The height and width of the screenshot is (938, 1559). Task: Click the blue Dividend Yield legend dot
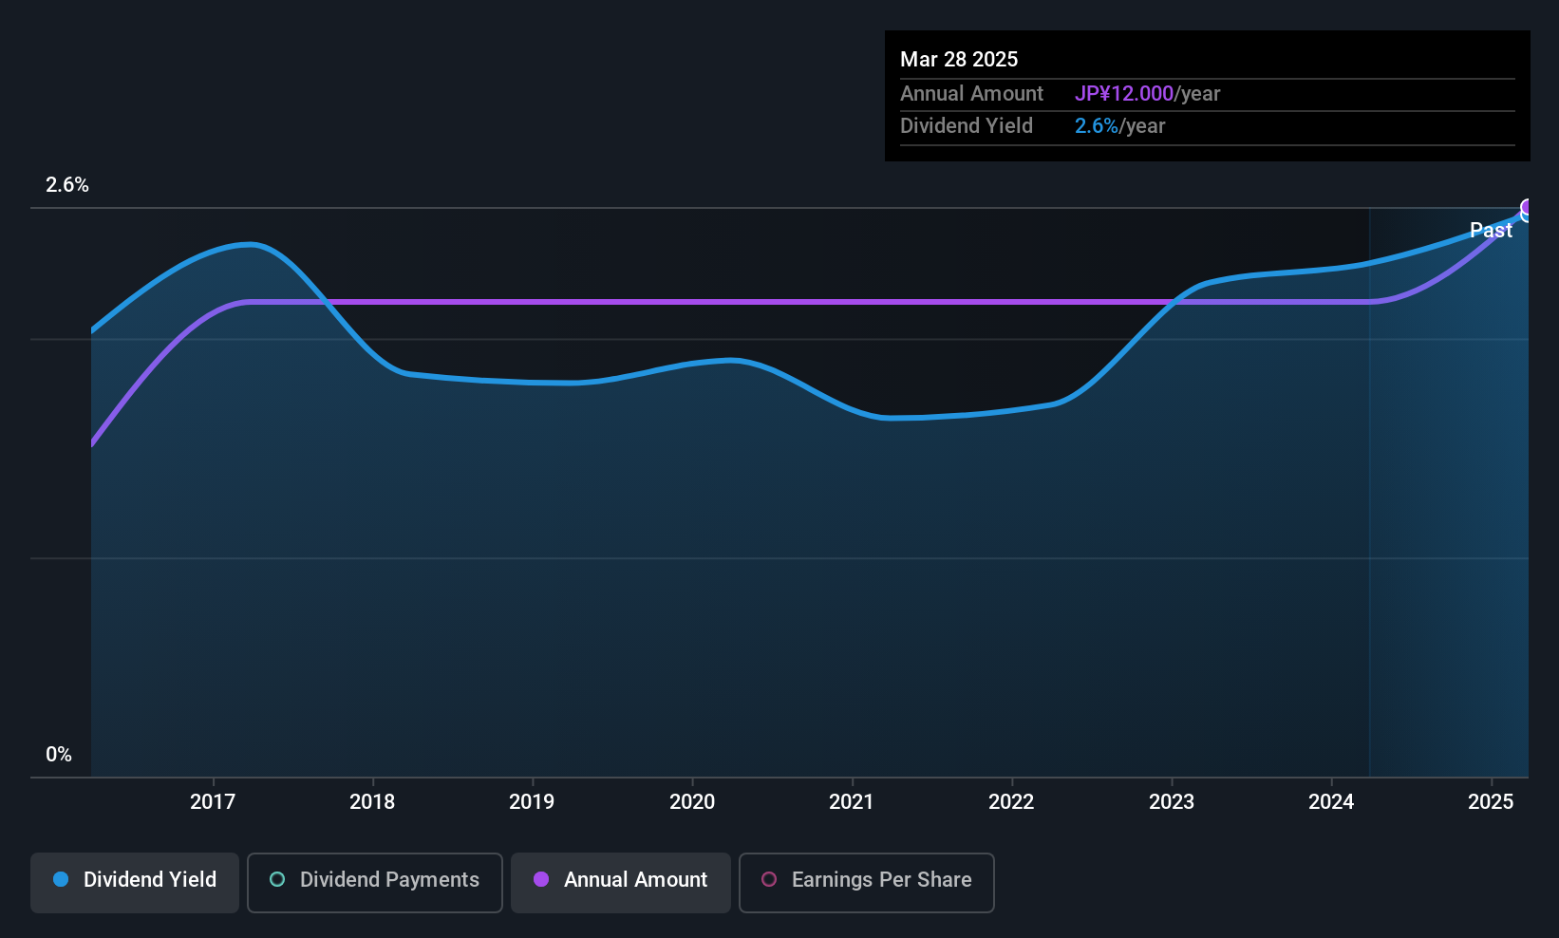[61, 879]
